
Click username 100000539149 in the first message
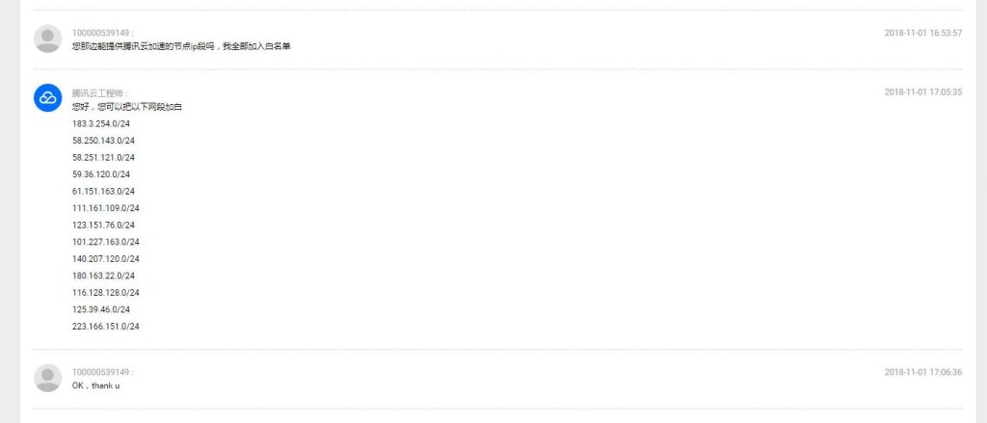tap(101, 33)
